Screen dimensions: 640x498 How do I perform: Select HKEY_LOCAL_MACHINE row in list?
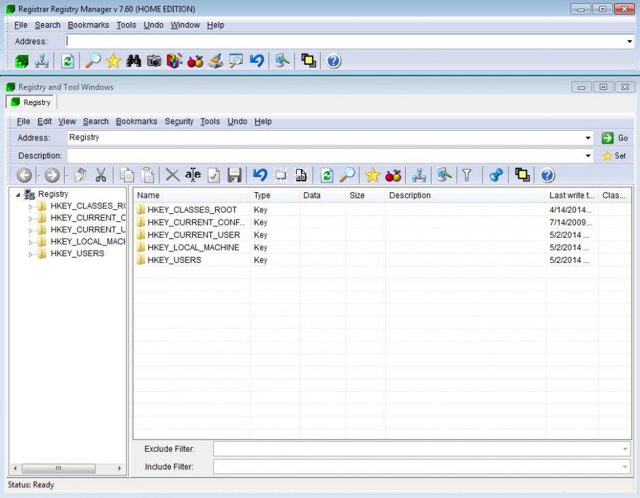pos(382,247)
